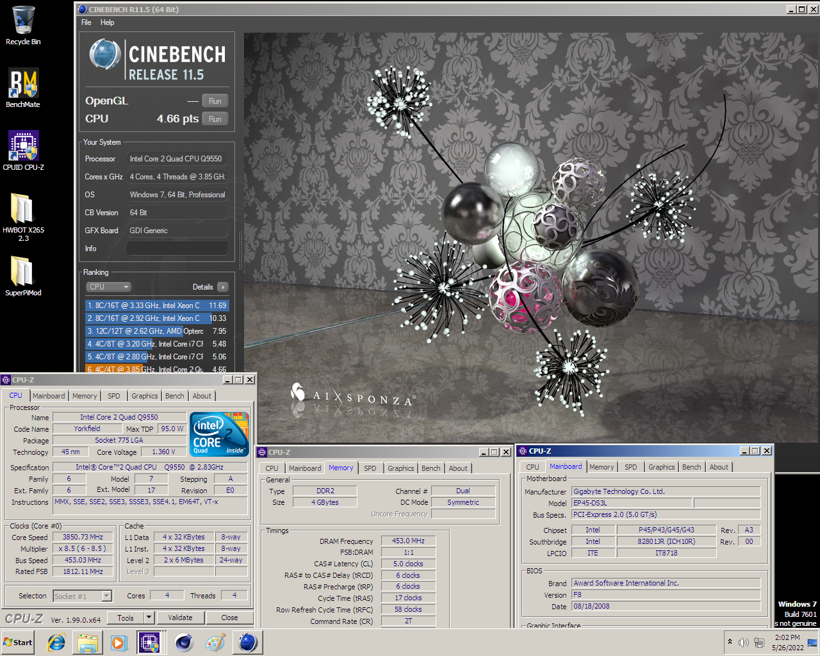Click the DRAM Frequency value 453.0 MHz
Image resolution: width=820 pixels, height=656 pixels.
(409, 541)
